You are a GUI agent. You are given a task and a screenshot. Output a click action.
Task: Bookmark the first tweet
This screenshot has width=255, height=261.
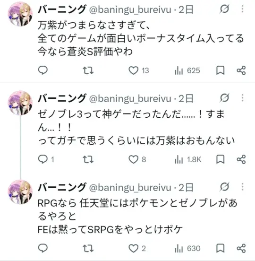click(x=220, y=70)
